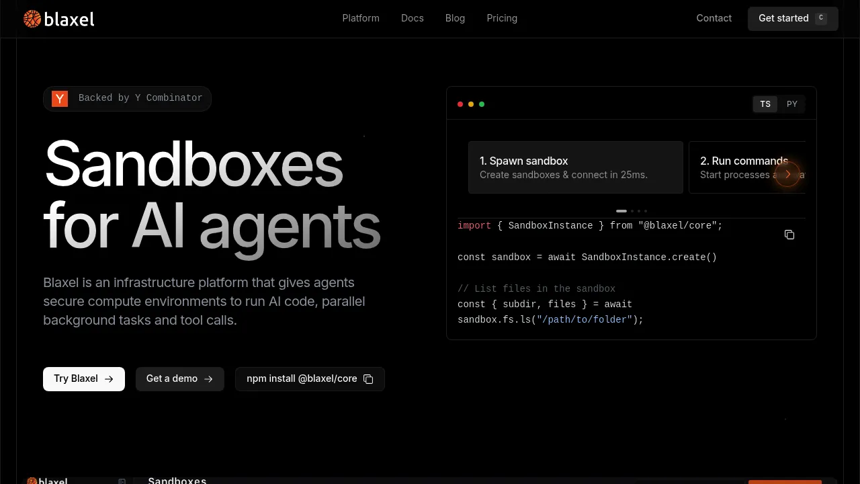Viewport: 860px width, 484px height.
Task: Click the "/path/to/folder" string in code
Action: coord(585,320)
